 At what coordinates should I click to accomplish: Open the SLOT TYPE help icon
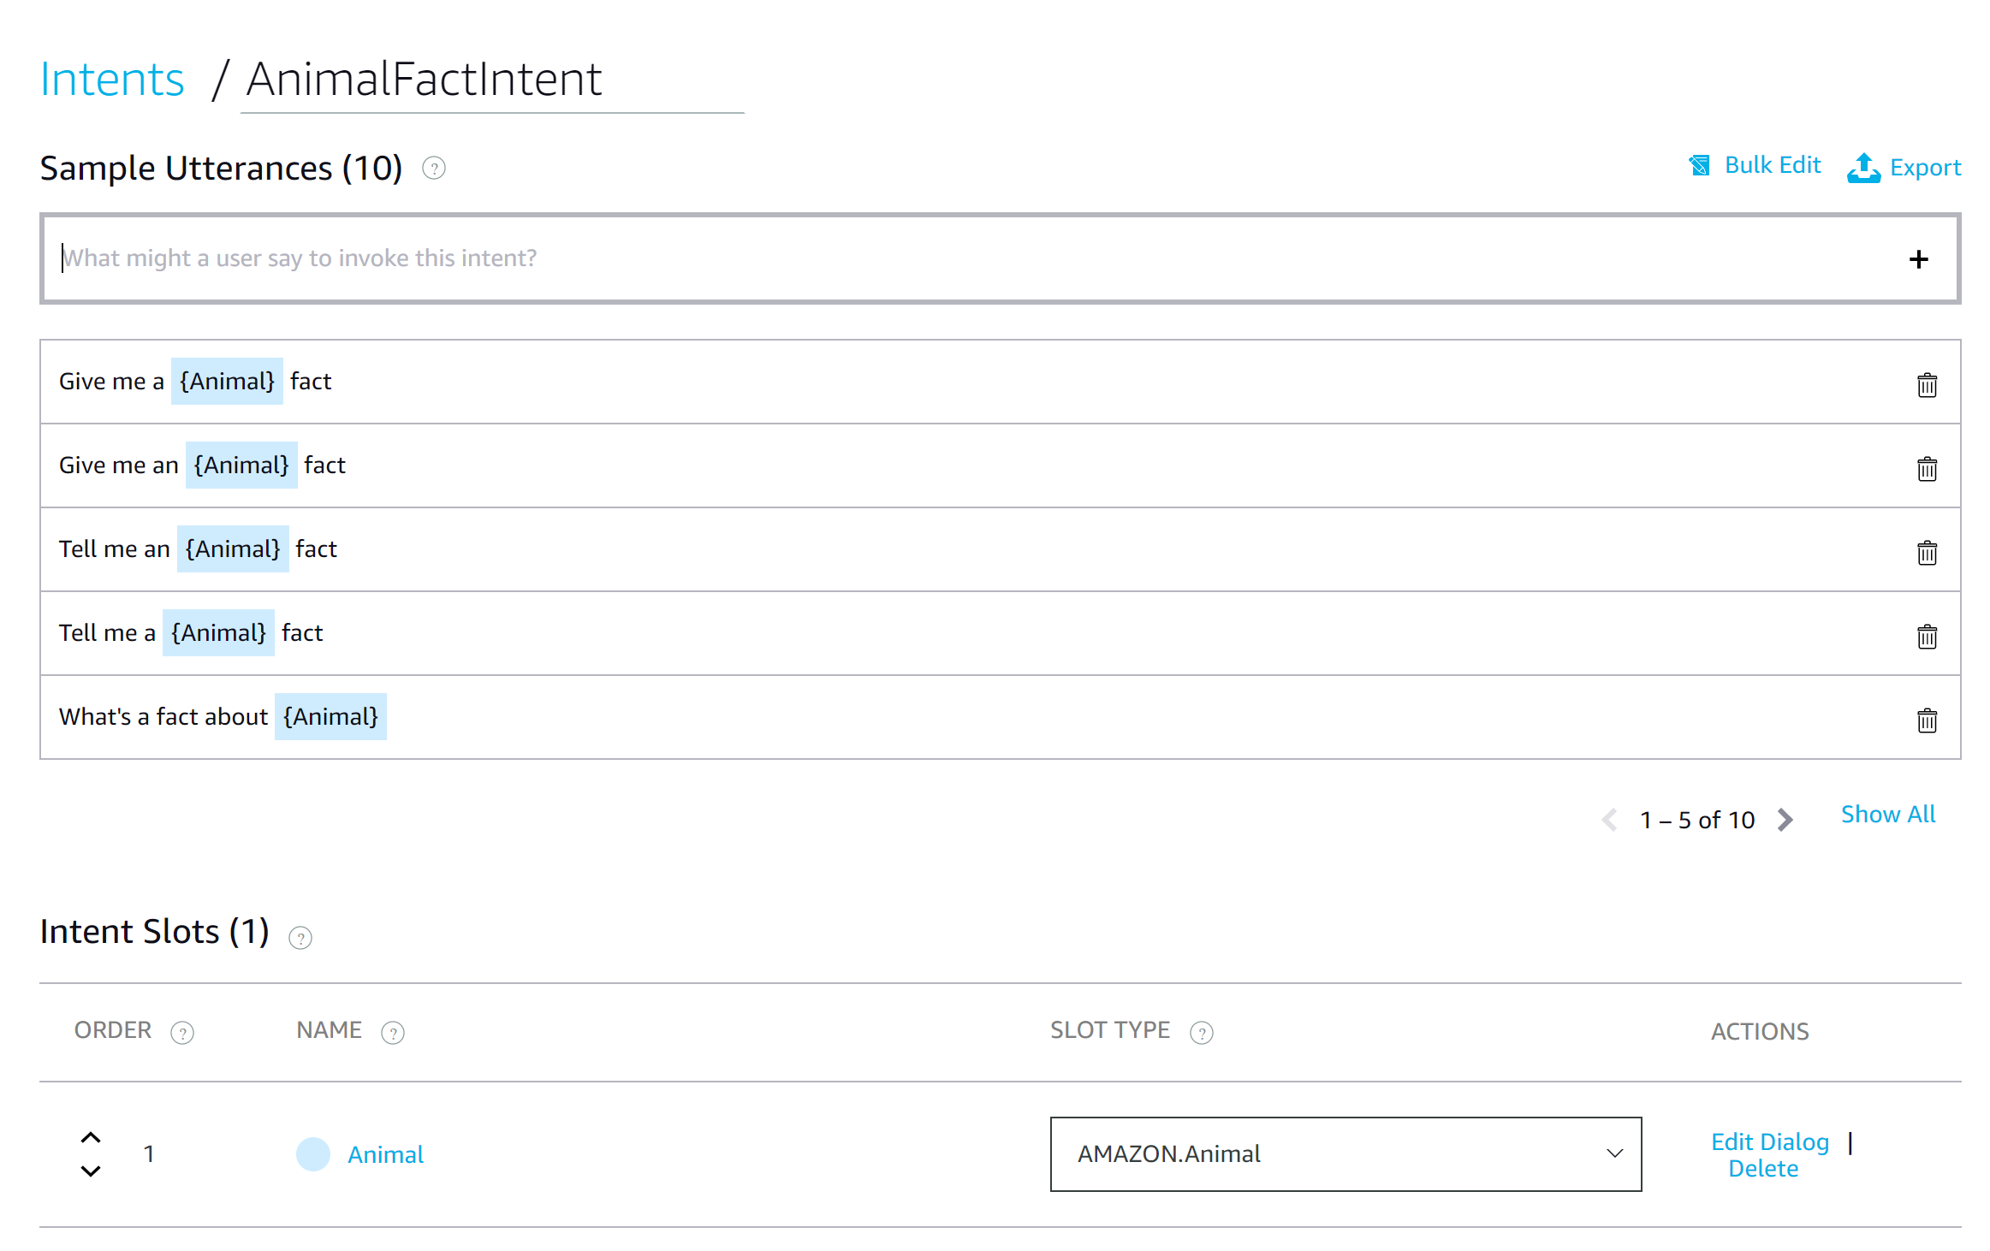1202,1032
